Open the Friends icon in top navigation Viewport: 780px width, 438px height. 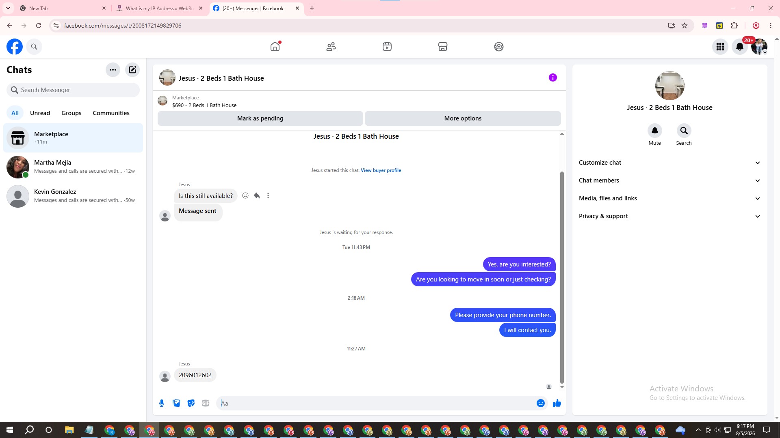pos(331,47)
